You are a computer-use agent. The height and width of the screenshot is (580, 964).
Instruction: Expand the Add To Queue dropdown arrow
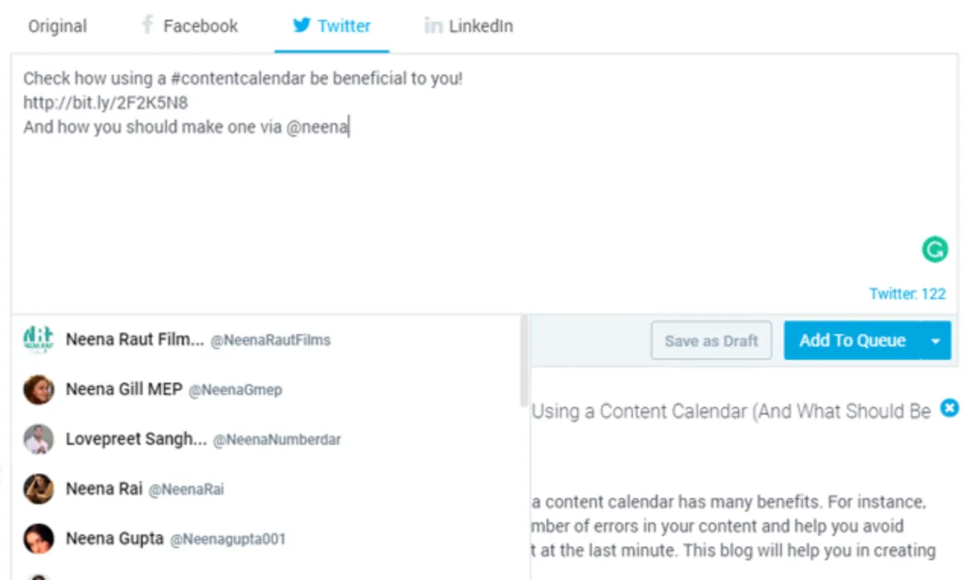point(935,341)
